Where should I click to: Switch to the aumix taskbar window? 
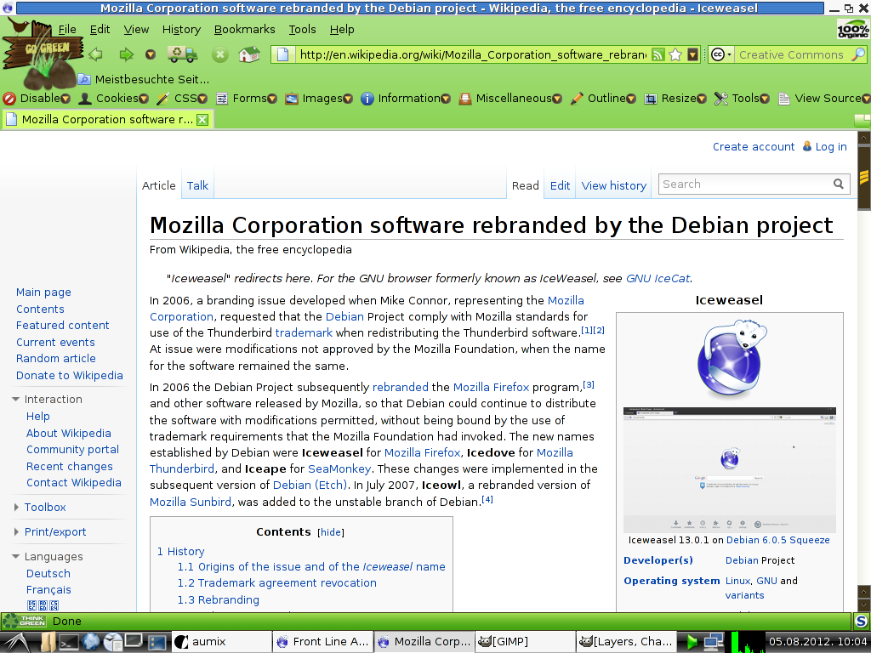point(221,641)
